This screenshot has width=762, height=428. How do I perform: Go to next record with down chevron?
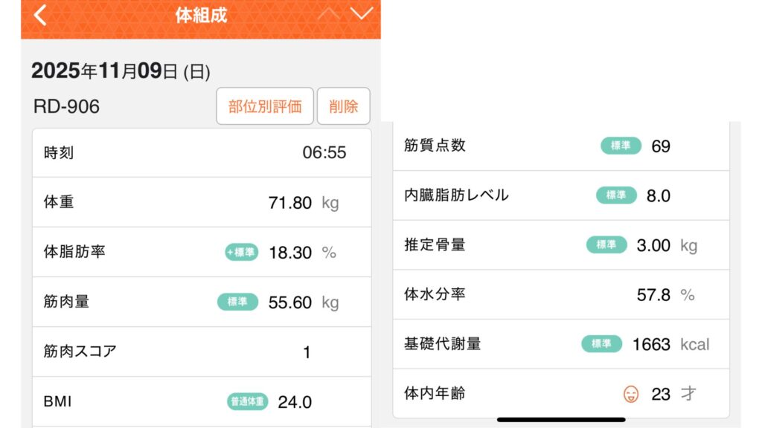tap(361, 14)
